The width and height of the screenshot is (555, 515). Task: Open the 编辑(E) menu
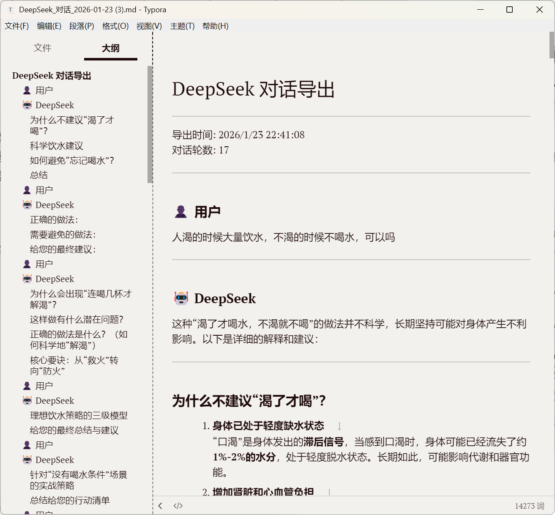click(49, 26)
